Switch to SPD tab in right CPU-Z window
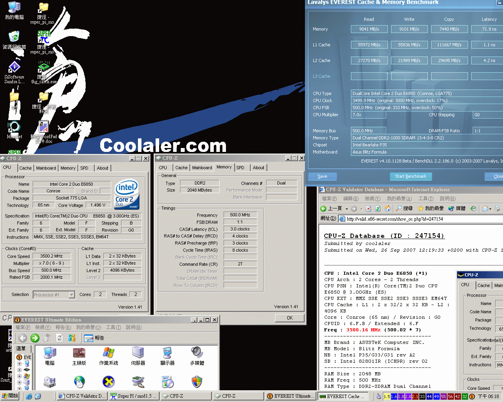This screenshot has width=503, height=402. [x=240, y=168]
